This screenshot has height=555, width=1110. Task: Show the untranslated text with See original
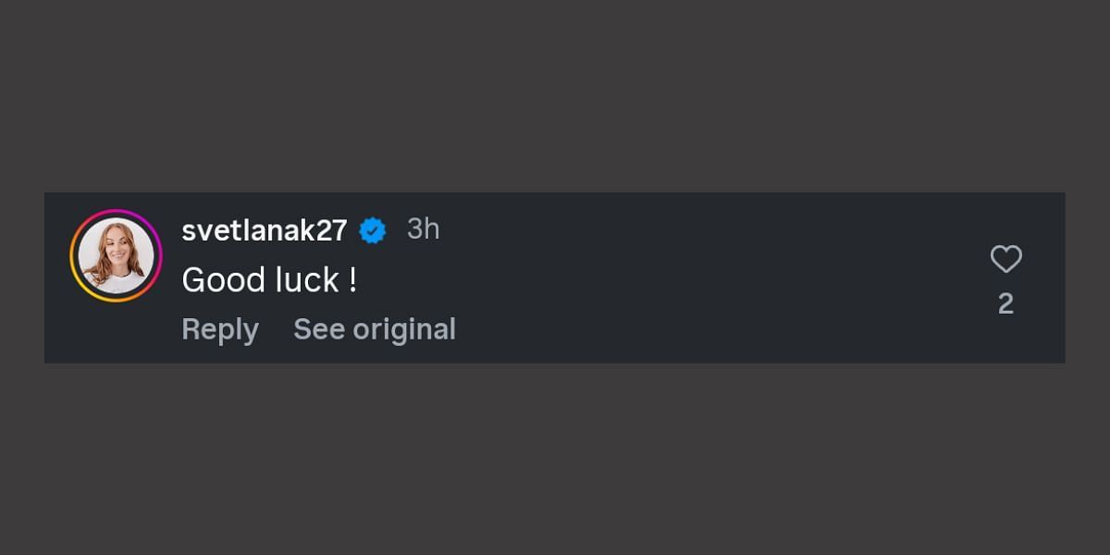point(375,329)
